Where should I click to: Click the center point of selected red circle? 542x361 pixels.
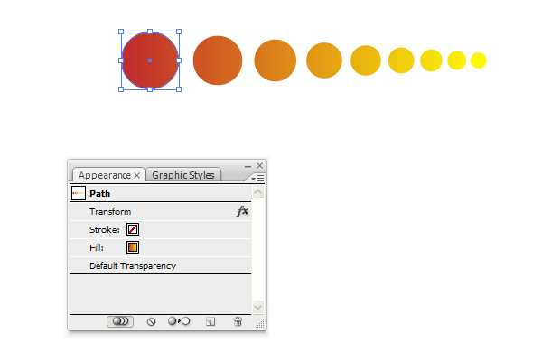(150, 60)
